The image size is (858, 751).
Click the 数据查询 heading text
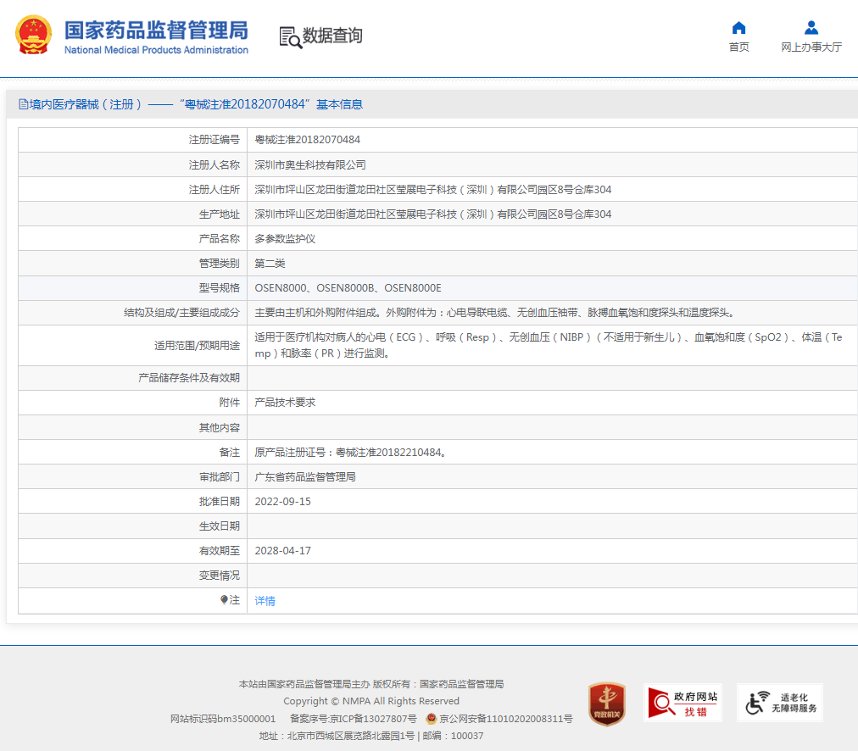point(332,36)
